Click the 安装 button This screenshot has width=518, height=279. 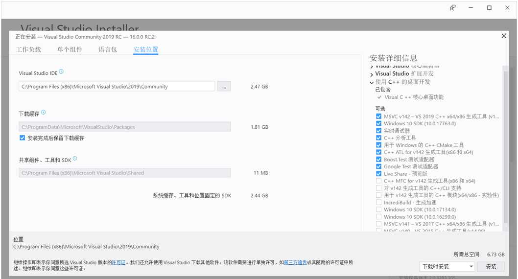coord(491,266)
